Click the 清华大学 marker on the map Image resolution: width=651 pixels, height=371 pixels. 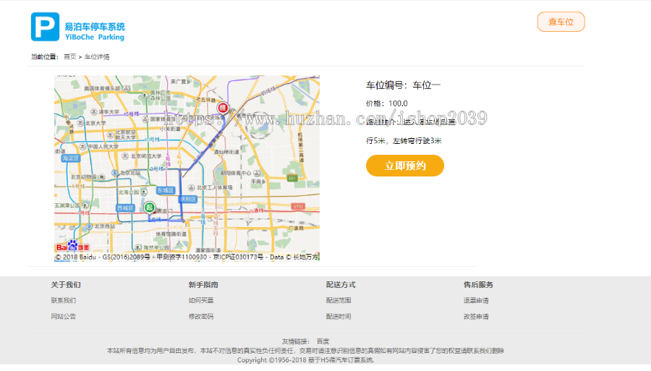tap(94, 112)
